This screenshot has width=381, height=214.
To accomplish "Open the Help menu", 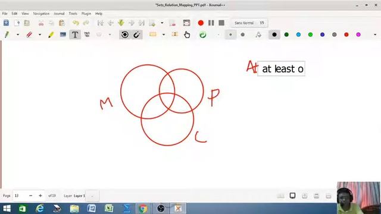I will [99, 14].
